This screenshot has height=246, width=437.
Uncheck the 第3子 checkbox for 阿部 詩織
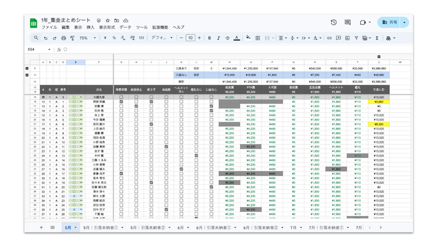tap(151, 101)
